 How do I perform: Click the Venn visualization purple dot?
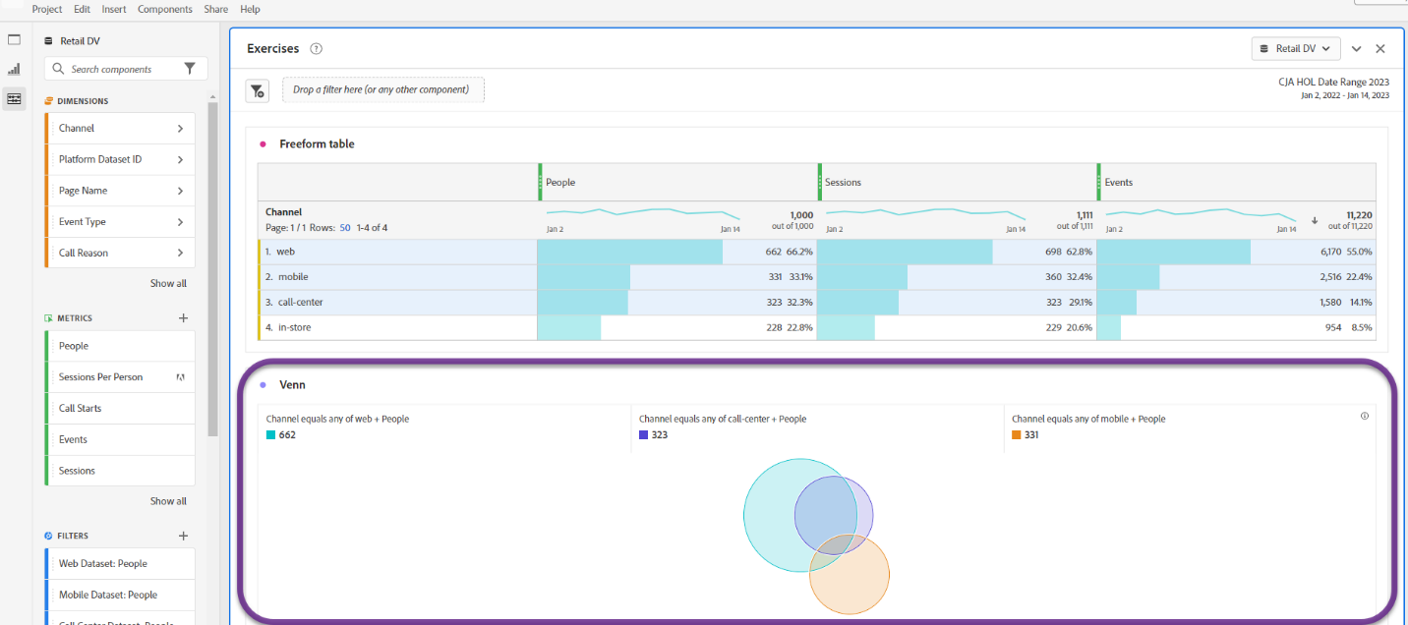click(x=263, y=385)
